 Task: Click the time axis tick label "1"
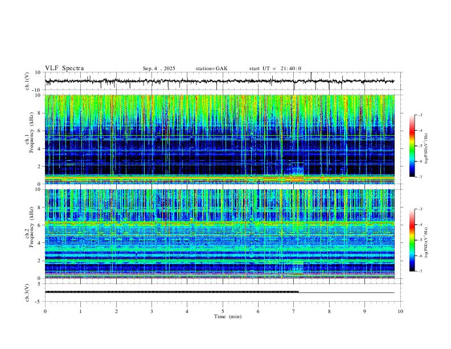pyautogui.click(x=80, y=311)
